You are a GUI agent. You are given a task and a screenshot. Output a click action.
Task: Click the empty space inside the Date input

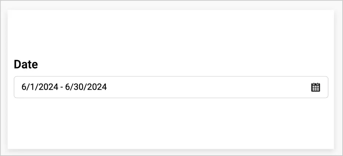(x=208, y=87)
